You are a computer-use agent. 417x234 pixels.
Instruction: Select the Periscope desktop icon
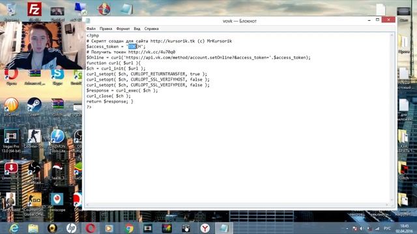point(57,202)
